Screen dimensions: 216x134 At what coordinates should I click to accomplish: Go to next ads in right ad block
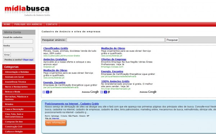click(x=105, y=92)
